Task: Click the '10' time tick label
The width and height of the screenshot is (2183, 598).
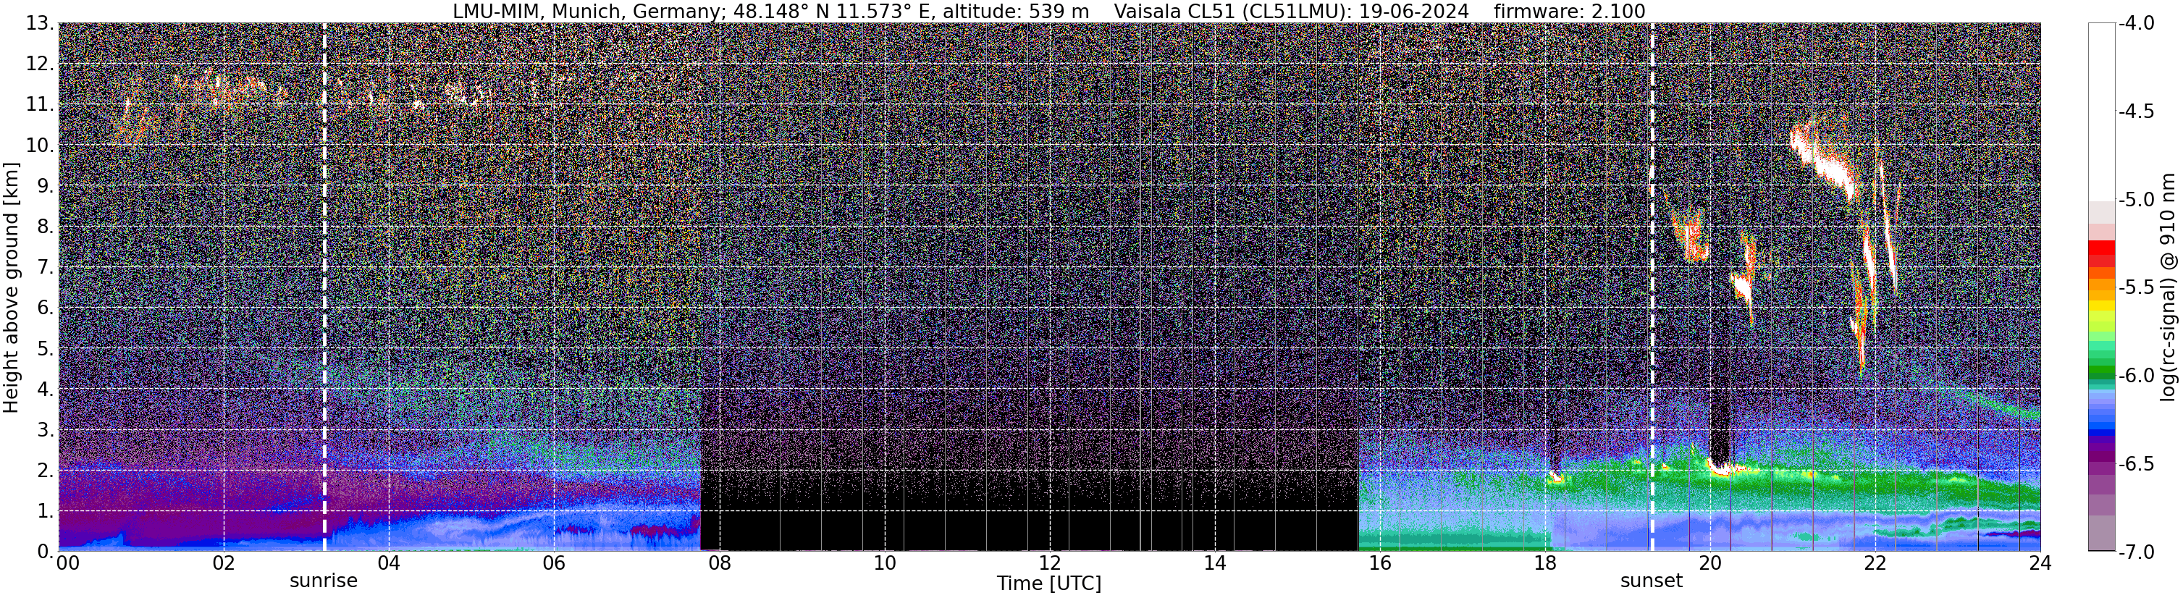Action: point(884,563)
